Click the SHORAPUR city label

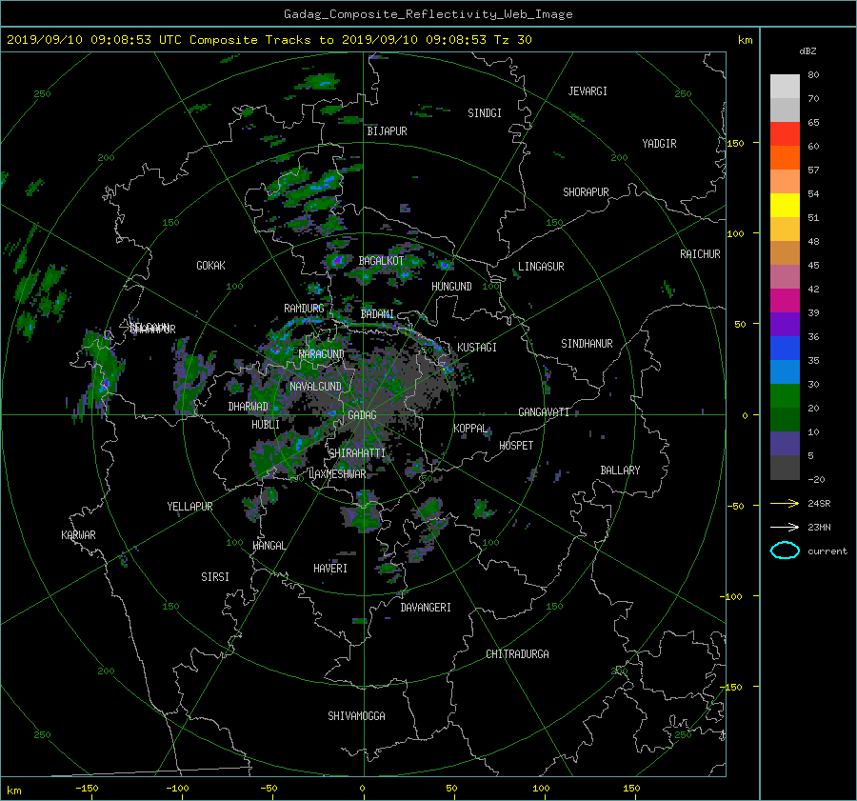586,192
